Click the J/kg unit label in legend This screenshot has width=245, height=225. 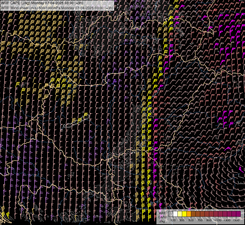(162, 221)
